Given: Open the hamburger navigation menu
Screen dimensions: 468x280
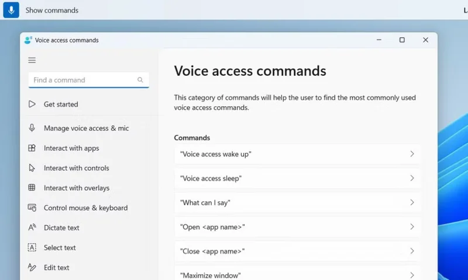Looking at the screenshot, I should [x=32, y=60].
